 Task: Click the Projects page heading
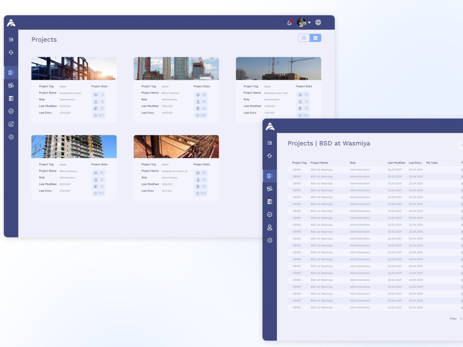tap(44, 39)
